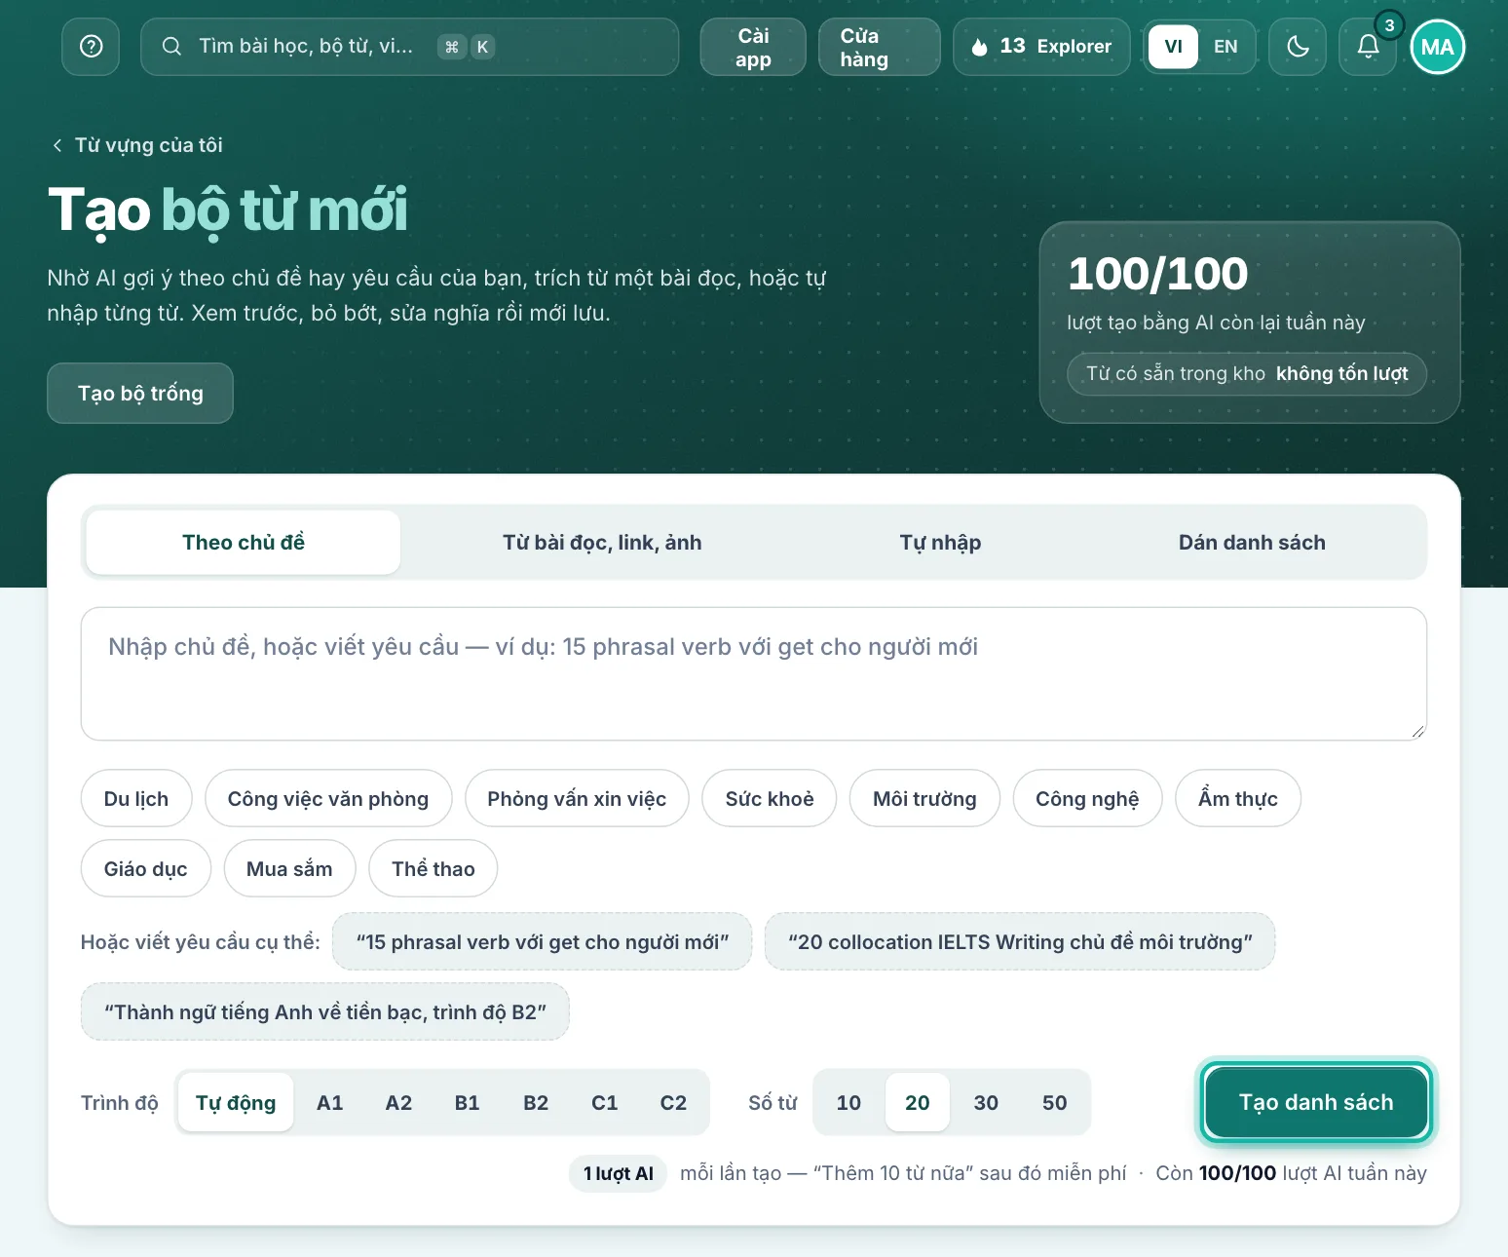Image resolution: width=1508 pixels, height=1257 pixels.
Task: Select level Tự động
Action: 236,1102
